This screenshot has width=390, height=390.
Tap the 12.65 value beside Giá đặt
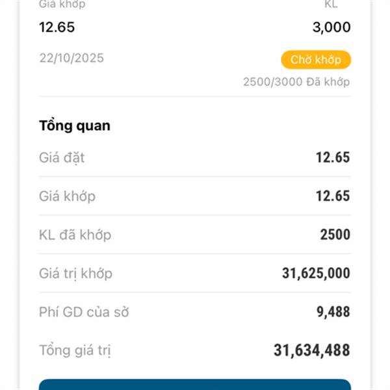[x=333, y=157]
